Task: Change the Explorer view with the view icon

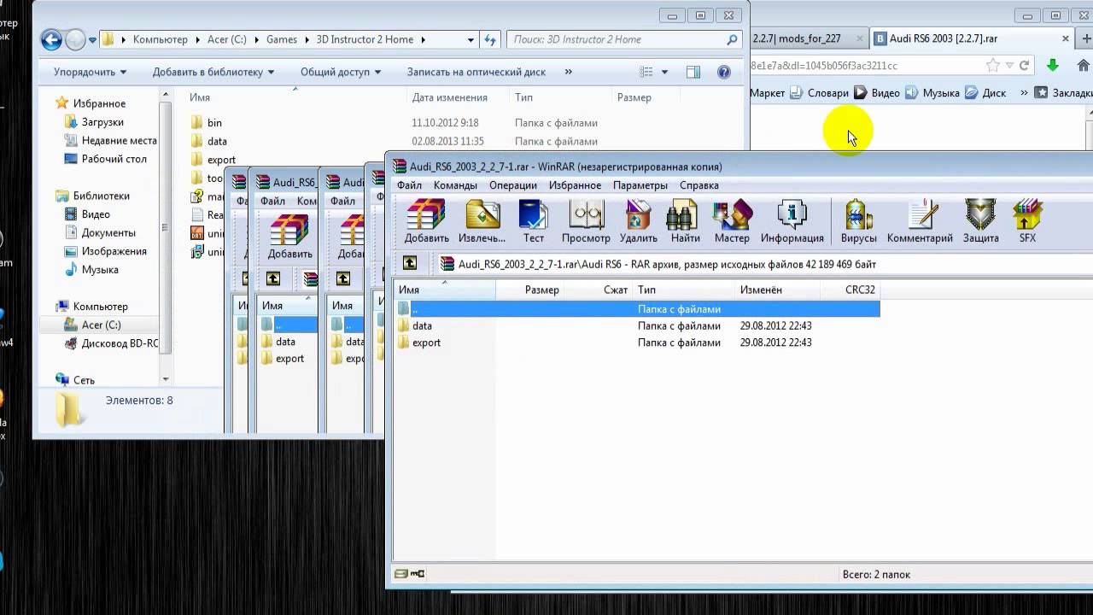Action: (646, 73)
